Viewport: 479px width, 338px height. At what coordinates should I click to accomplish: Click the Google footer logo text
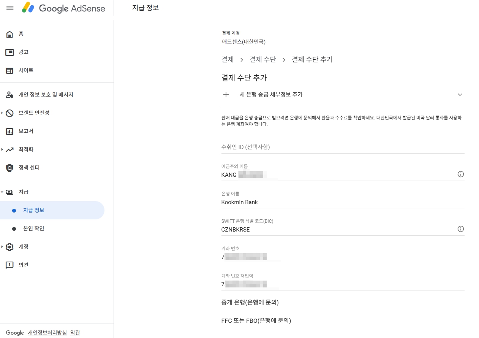tap(15, 333)
